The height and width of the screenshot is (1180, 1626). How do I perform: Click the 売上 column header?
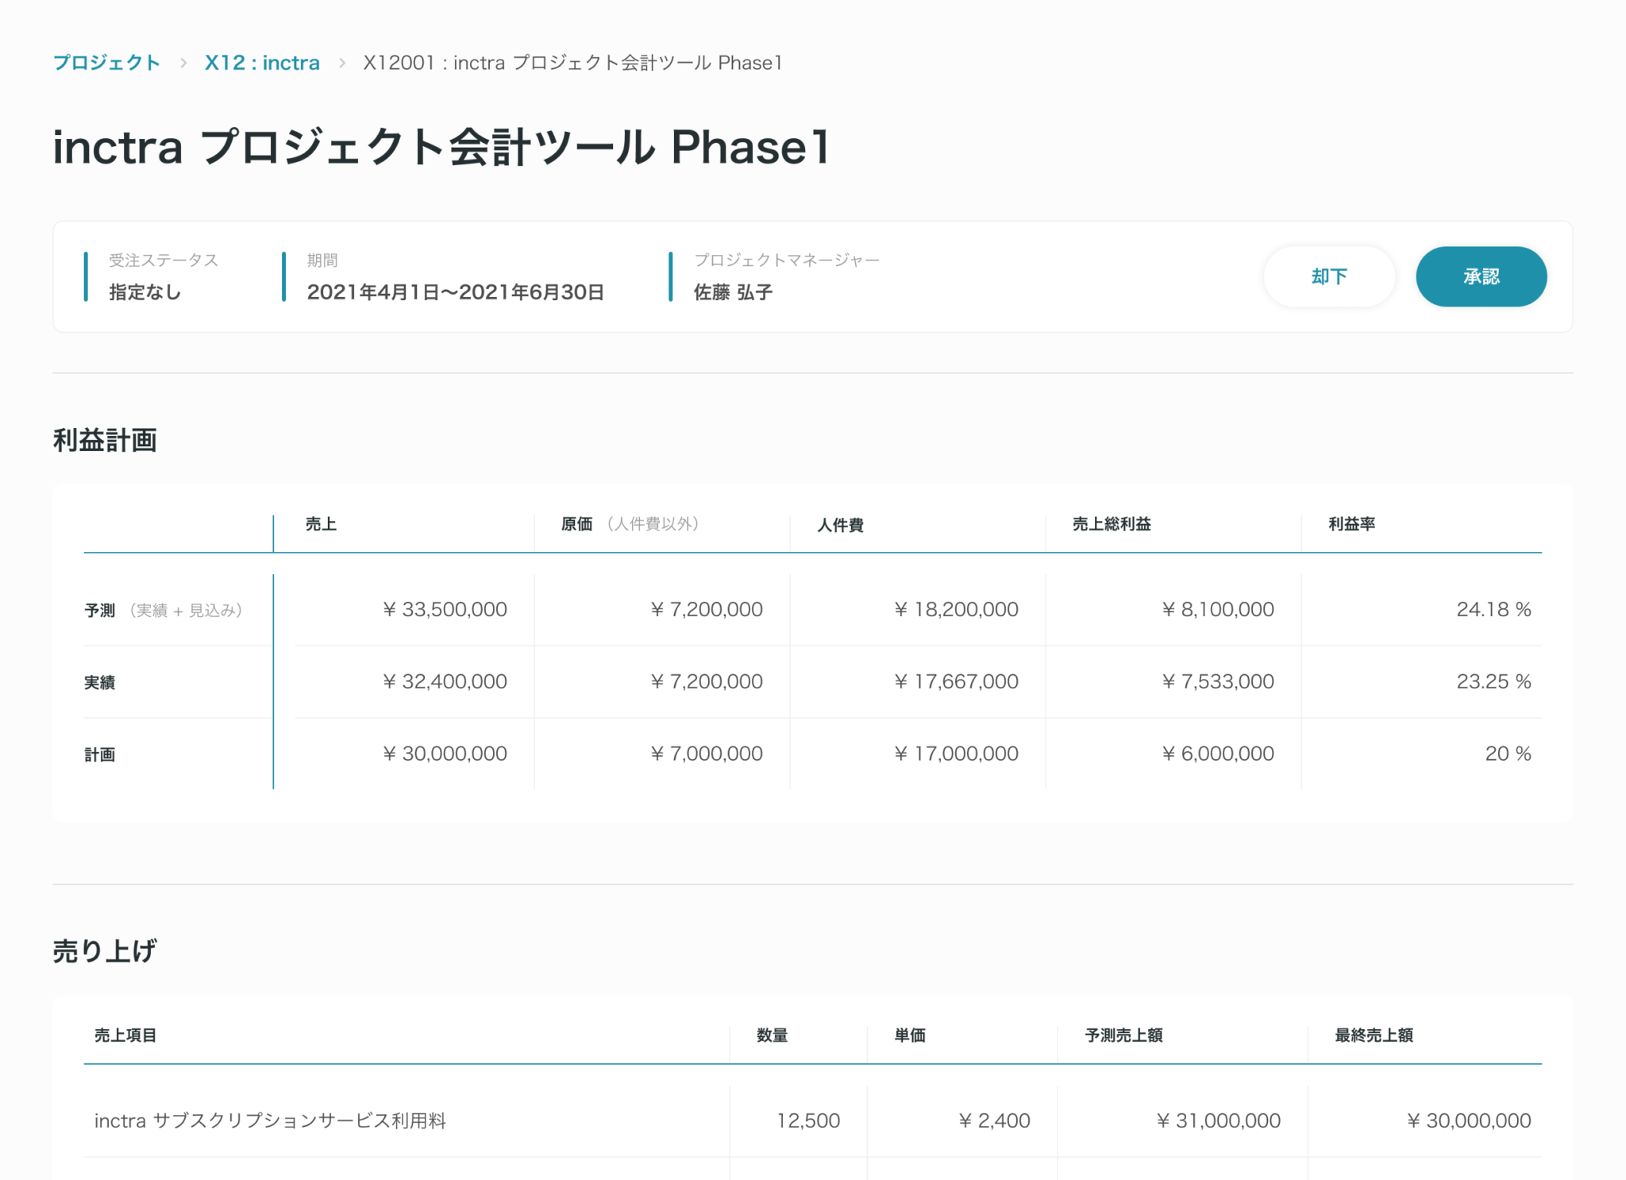point(321,524)
